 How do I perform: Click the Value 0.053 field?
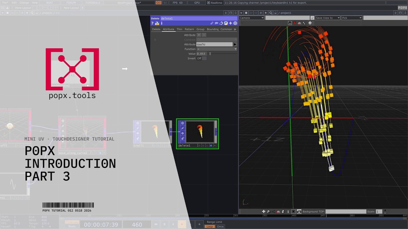(202, 54)
